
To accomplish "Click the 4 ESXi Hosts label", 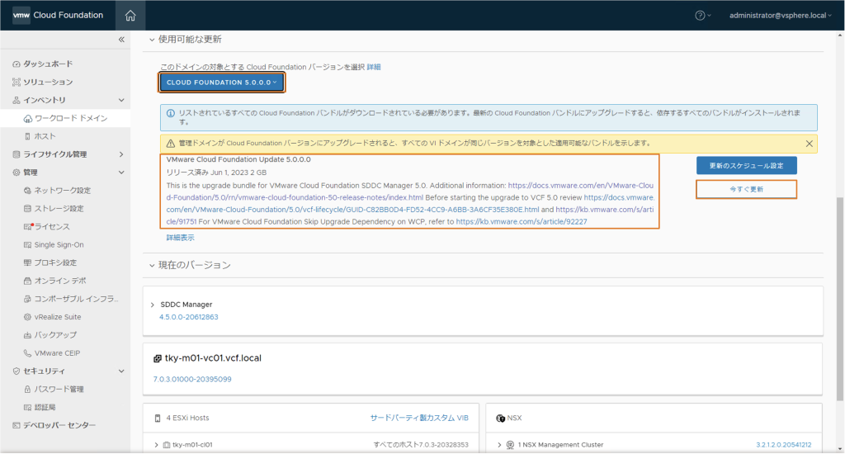I will 187,418.
